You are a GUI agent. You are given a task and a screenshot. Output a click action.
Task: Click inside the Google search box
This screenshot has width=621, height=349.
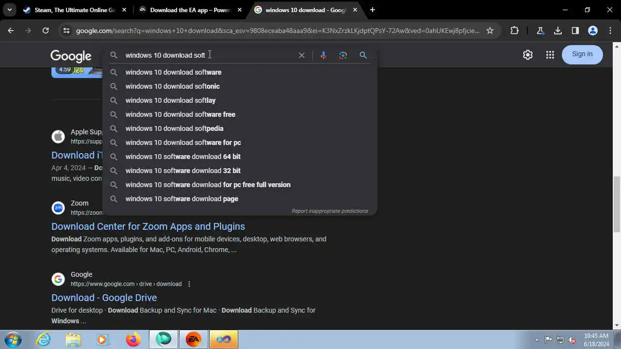tap(209, 55)
